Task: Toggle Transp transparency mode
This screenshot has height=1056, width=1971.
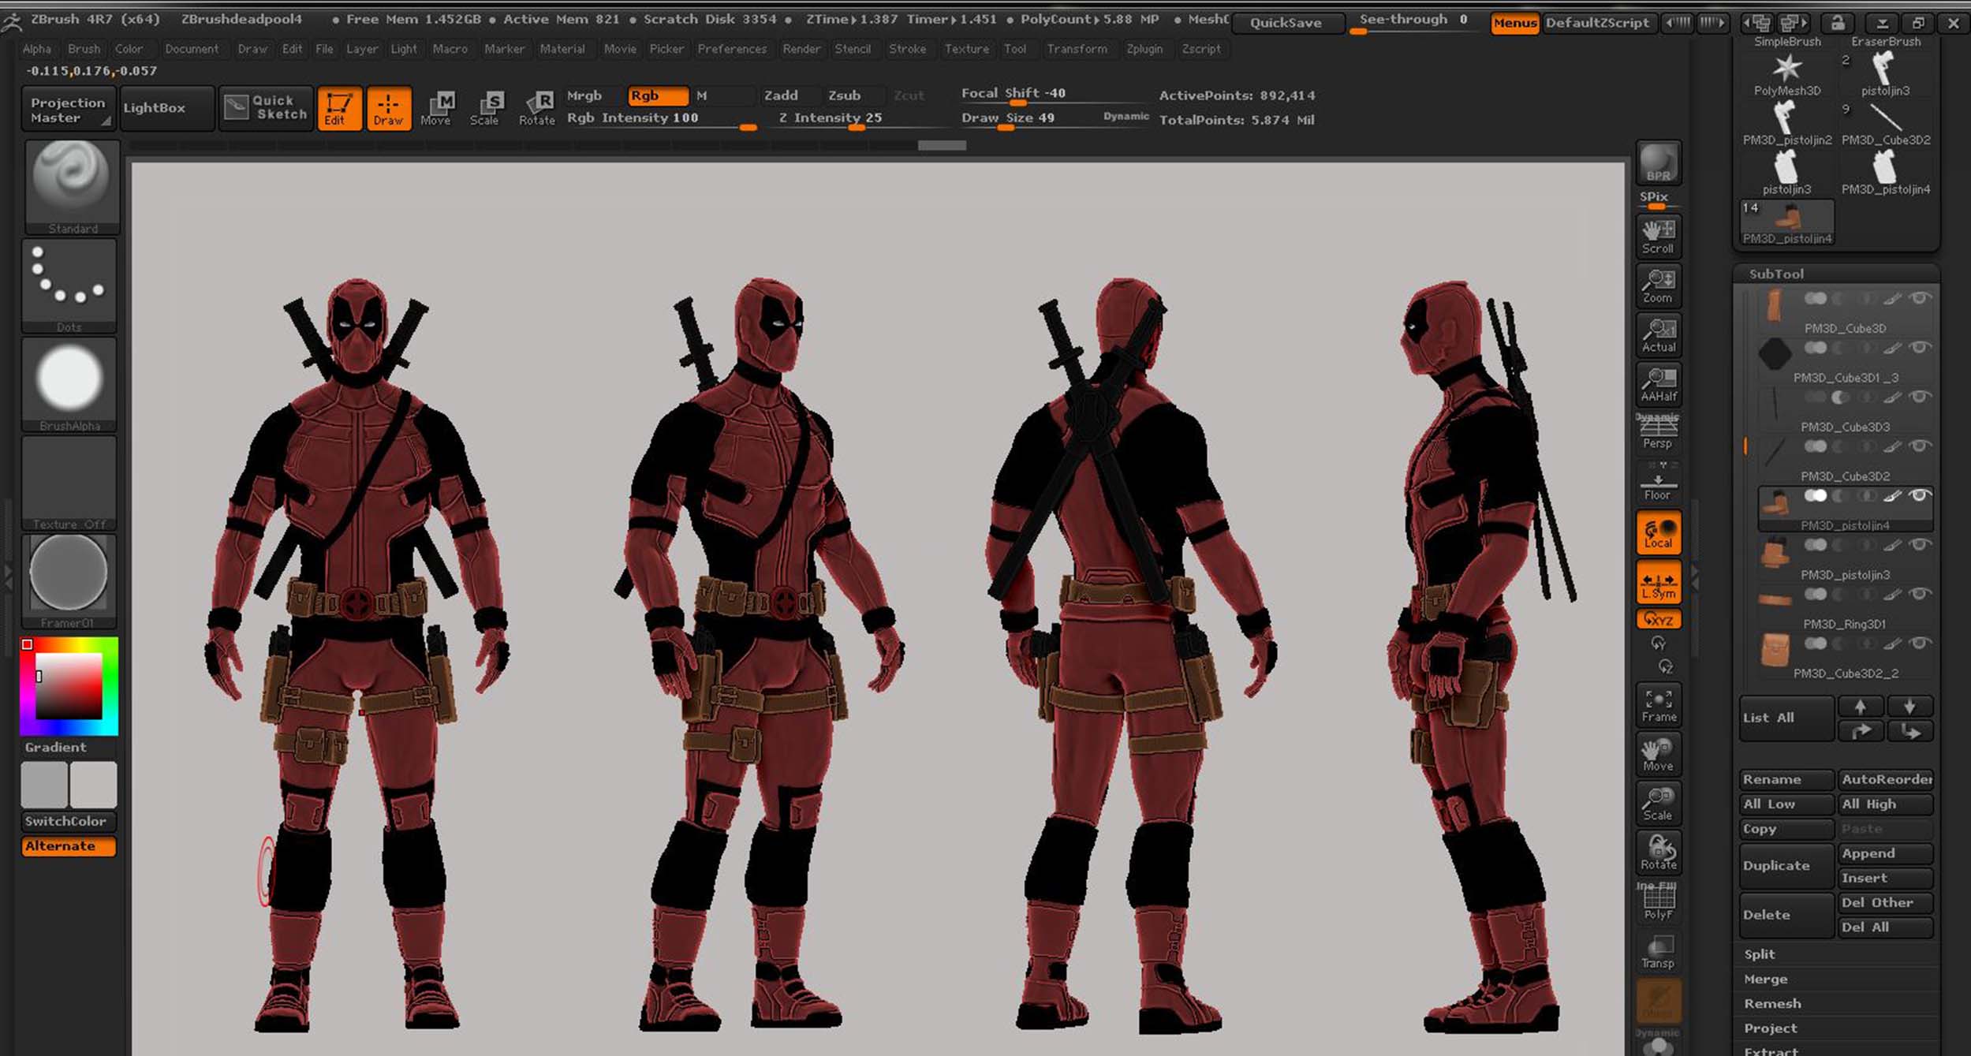Action: 1658,952
